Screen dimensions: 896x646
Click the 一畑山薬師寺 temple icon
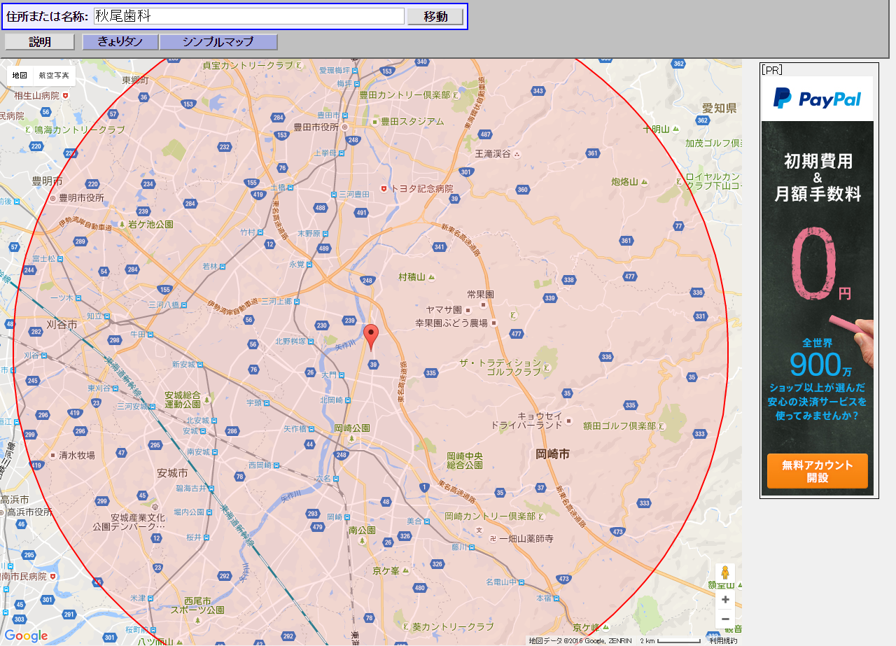493,539
